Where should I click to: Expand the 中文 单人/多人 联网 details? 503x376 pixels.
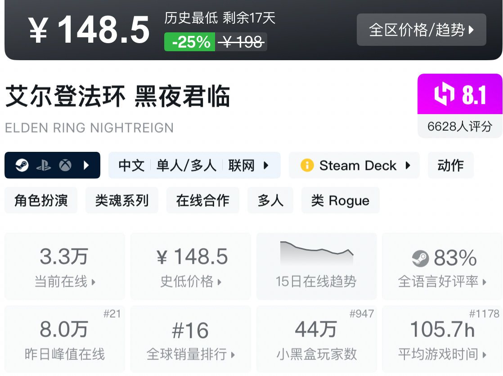point(266,165)
